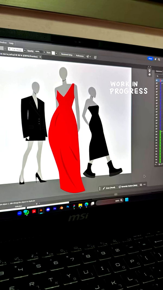Click the lower icon in collapsed panel dock

tap(149, 74)
